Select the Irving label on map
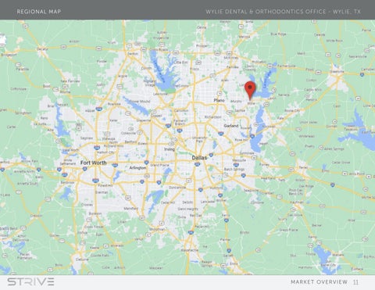The image size is (375, 290). coord(170,149)
